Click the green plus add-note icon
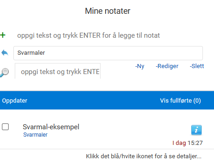 pos(3,35)
